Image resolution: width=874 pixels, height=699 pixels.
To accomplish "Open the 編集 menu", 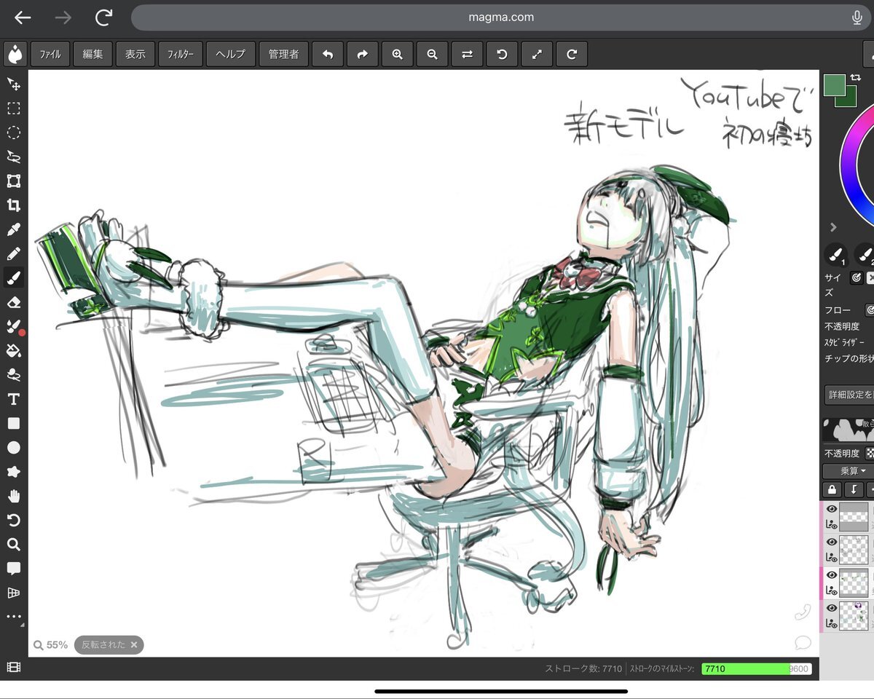I will coord(92,54).
